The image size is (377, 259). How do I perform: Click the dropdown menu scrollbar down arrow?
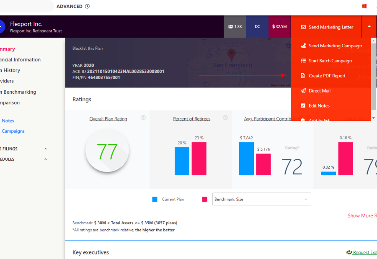point(373,118)
